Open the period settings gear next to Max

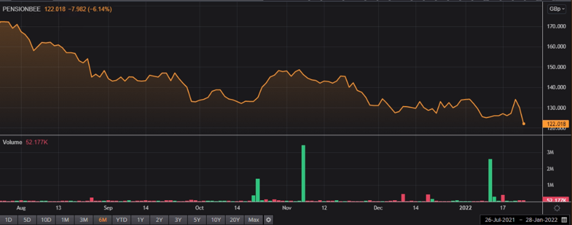coord(268,220)
